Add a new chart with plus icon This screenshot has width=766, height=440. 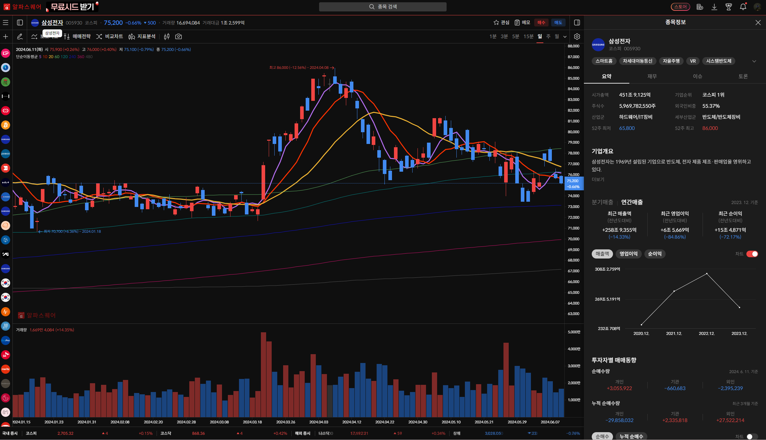coord(6,37)
